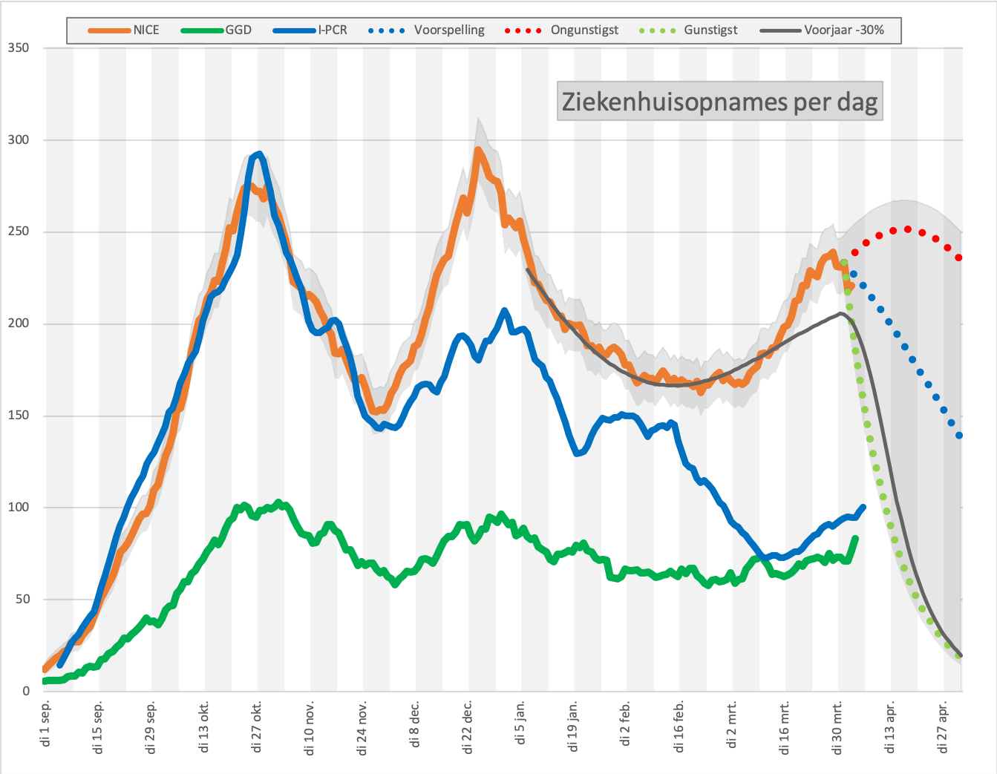
Task: Select the di 16 feb. axis label
Action: point(679,726)
